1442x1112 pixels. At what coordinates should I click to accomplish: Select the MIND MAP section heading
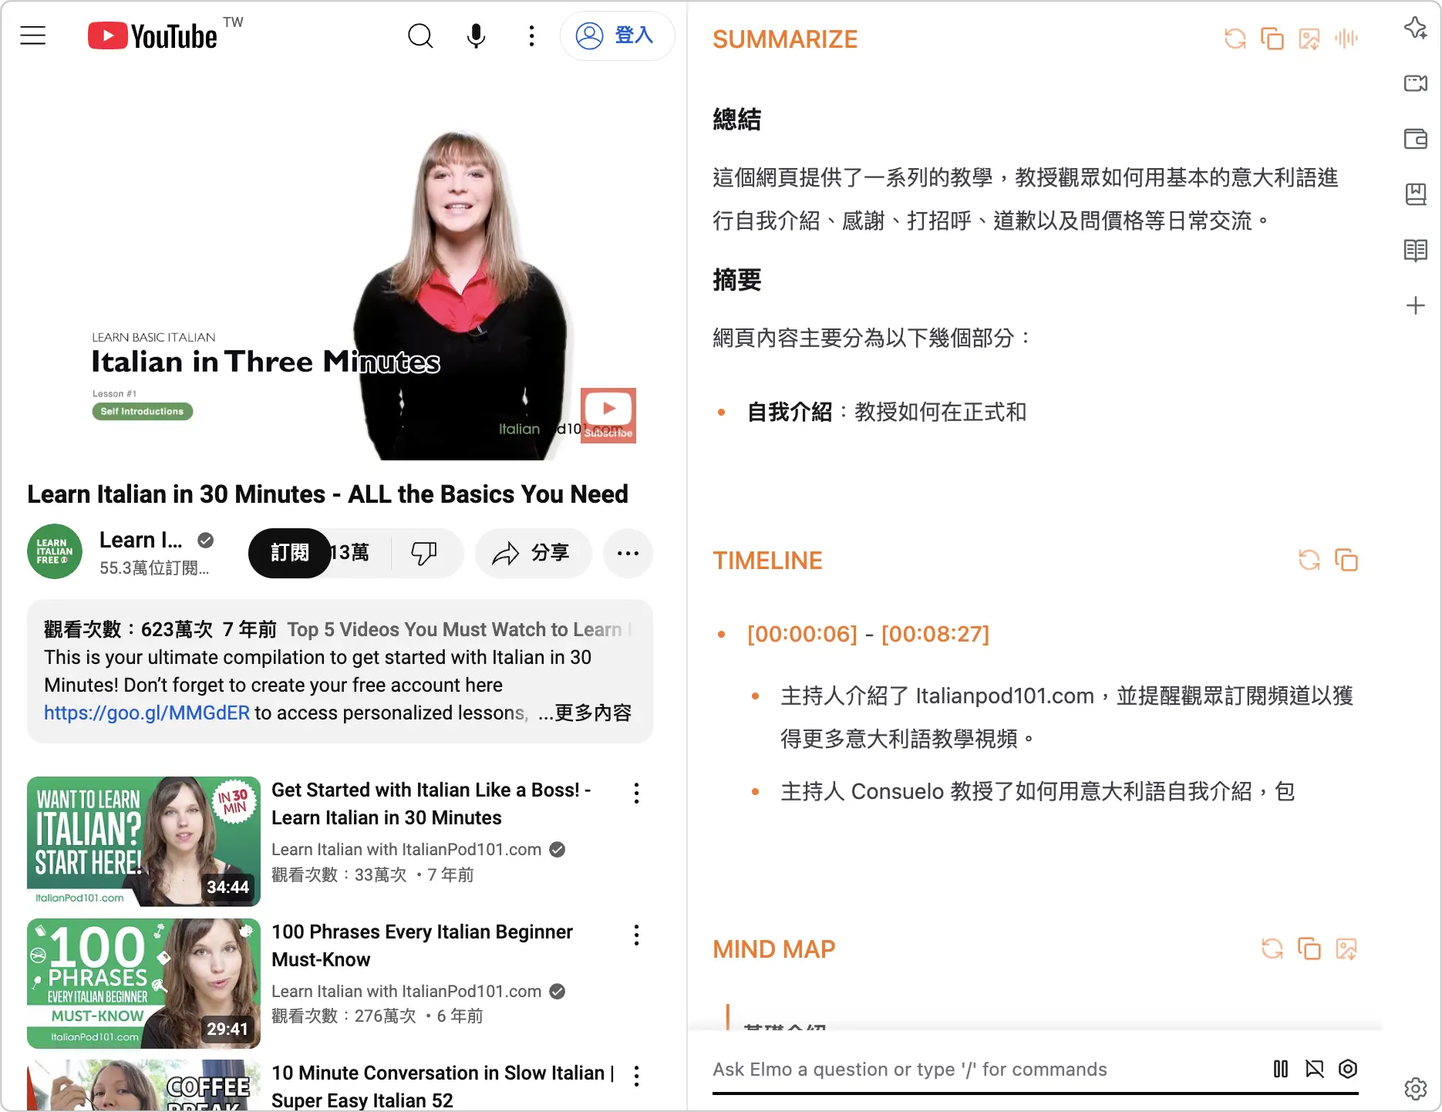click(x=773, y=949)
